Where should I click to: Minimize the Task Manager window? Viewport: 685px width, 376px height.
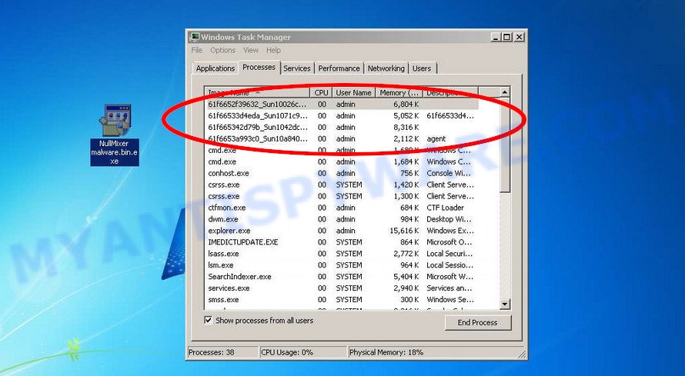click(496, 37)
